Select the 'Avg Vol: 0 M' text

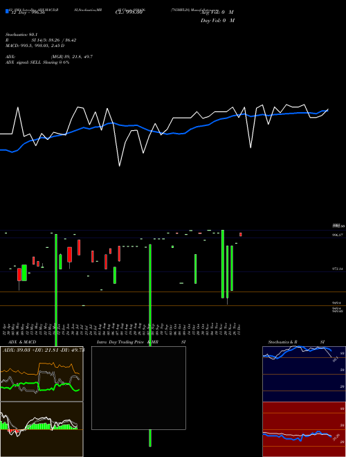point(217,12)
